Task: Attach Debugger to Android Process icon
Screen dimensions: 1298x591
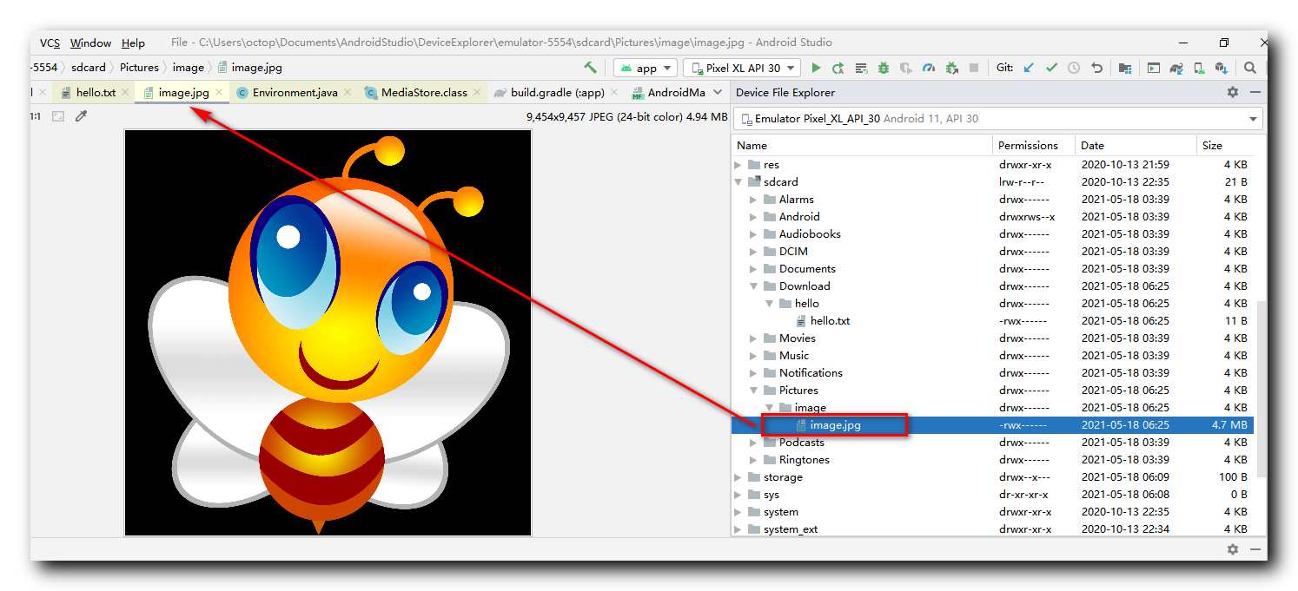Action: [x=952, y=67]
